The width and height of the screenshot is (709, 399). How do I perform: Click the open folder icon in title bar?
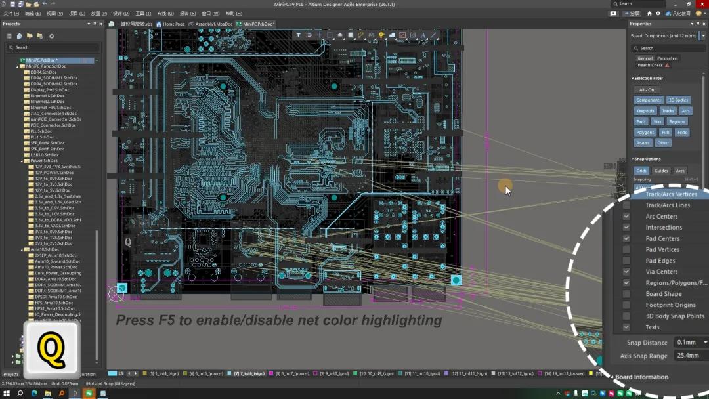pos(28,4)
